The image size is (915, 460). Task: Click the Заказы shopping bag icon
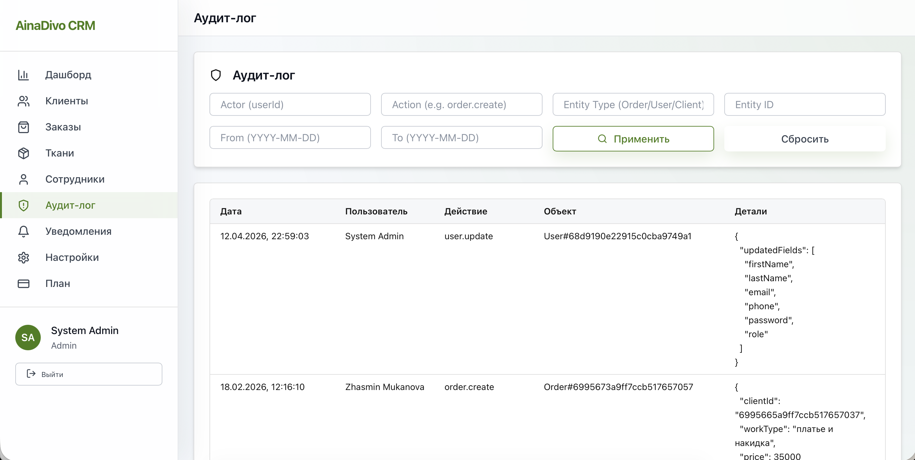[24, 127]
